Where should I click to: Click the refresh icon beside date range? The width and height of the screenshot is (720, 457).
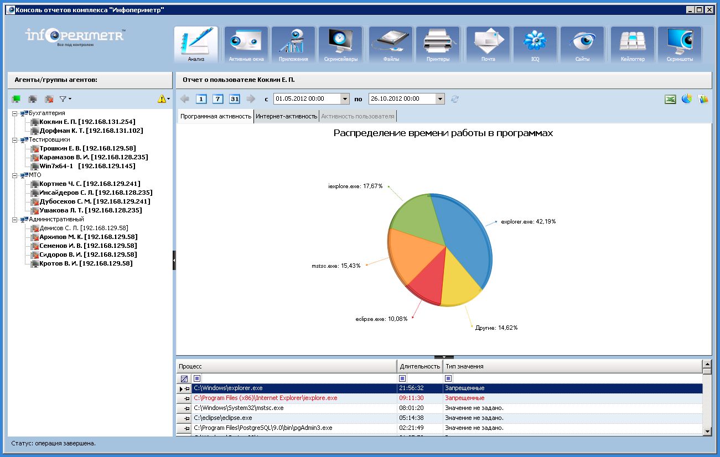(x=455, y=99)
